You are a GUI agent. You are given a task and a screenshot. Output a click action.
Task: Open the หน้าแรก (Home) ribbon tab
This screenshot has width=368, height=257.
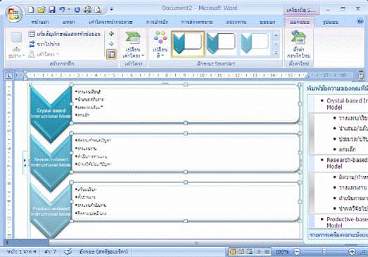[40, 22]
